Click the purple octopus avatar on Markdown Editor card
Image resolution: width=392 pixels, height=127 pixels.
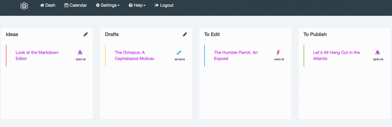click(x=80, y=53)
